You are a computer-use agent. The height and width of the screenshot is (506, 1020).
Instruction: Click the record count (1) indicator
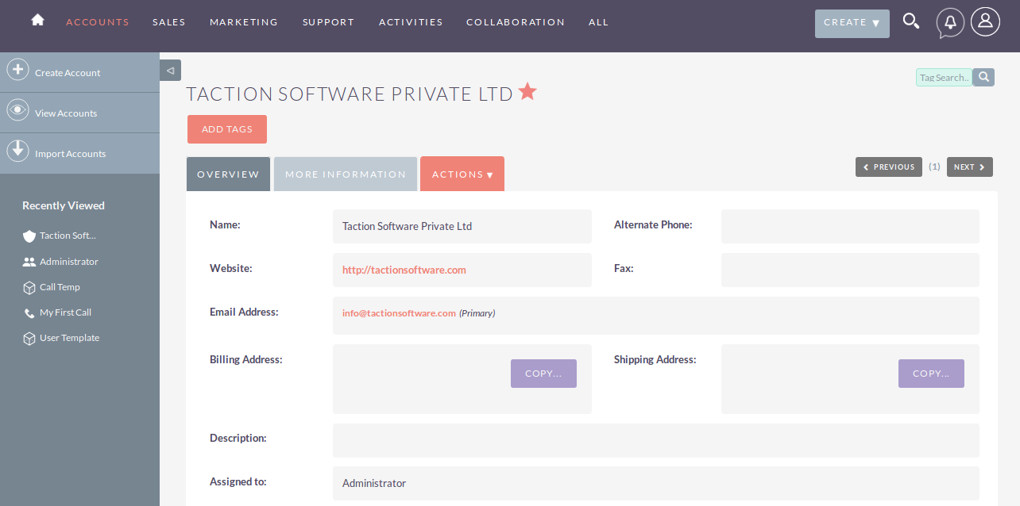click(x=934, y=167)
